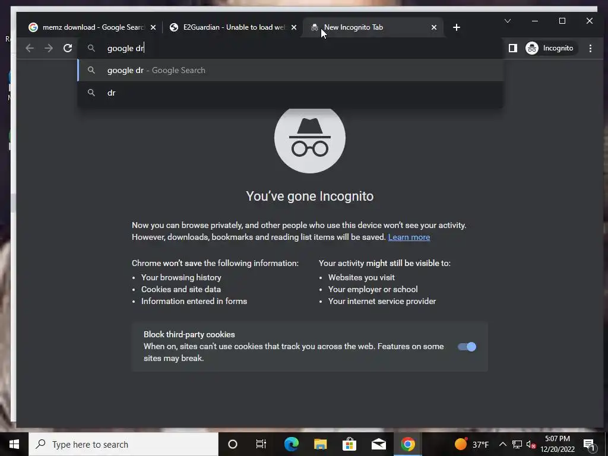Screen dimensions: 608x456
Task: Open File Explorer from taskbar
Action: pos(320,444)
